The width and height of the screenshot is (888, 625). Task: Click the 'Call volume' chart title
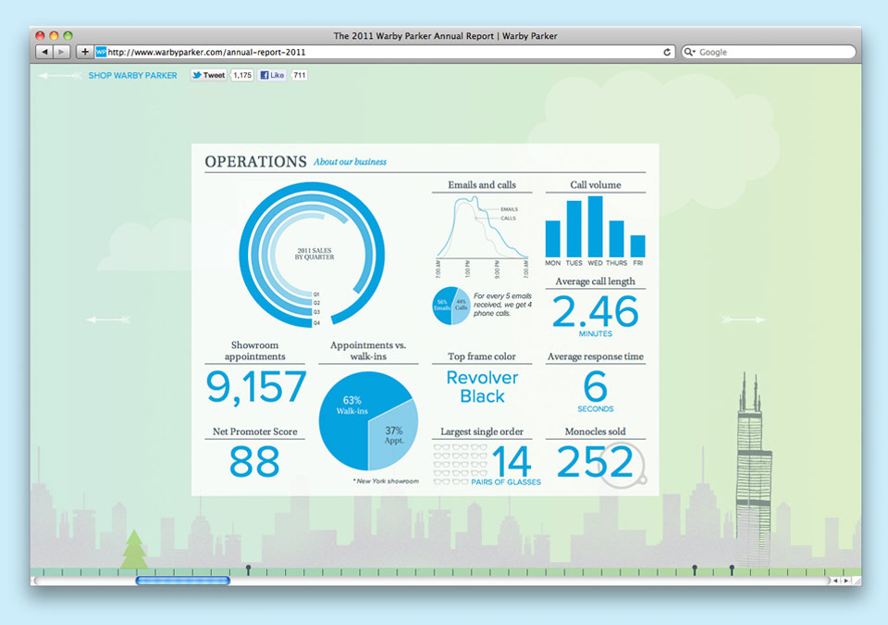tap(595, 185)
